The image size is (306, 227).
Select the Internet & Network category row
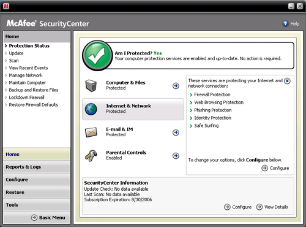pos(133,109)
